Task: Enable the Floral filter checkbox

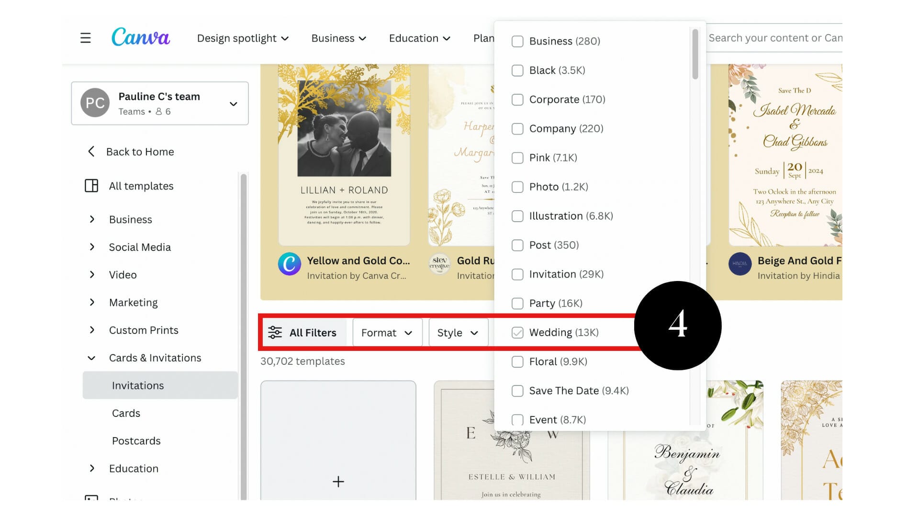Action: pyautogui.click(x=517, y=362)
